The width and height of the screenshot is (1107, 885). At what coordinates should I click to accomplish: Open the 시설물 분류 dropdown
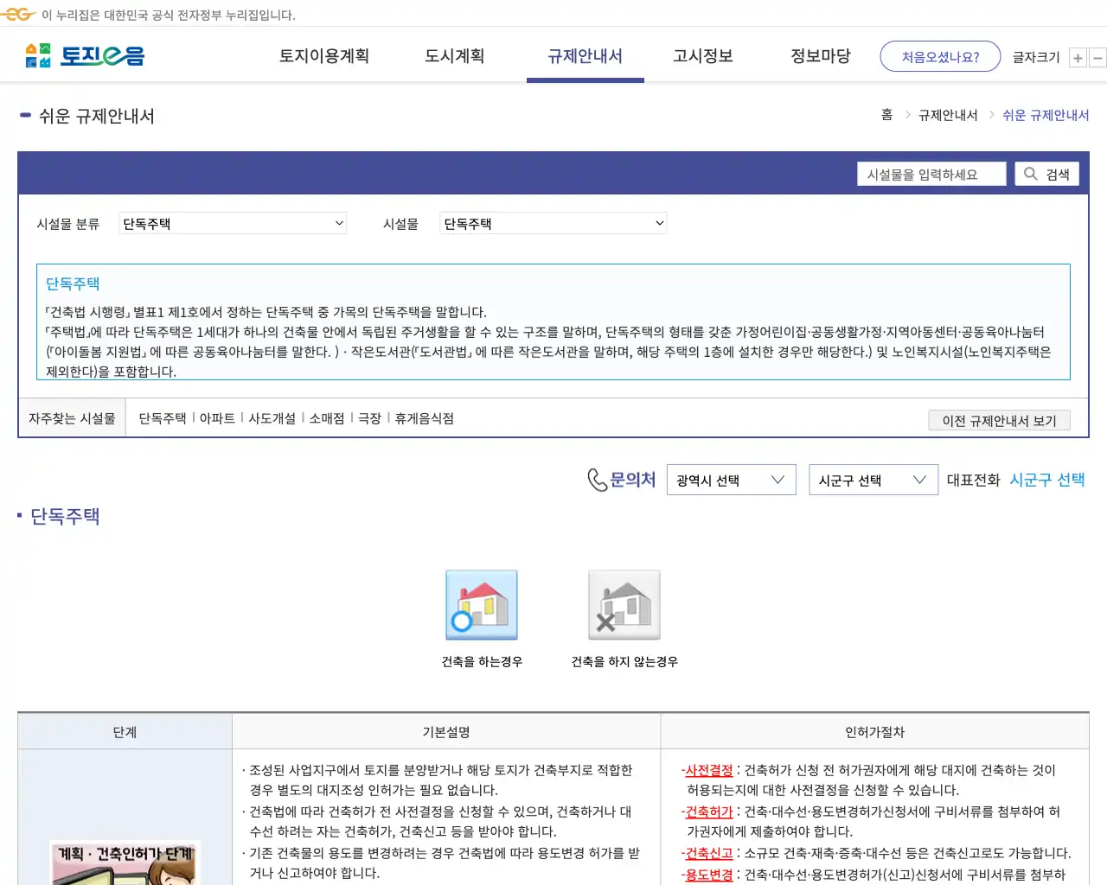pos(232,223)
